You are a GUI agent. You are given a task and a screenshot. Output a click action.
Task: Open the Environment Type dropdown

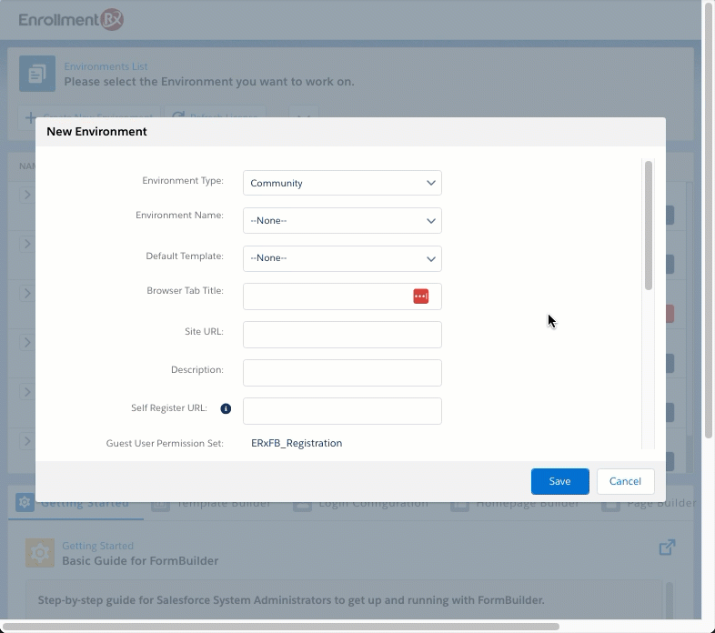pyautogui.click(x=342, y=183)
